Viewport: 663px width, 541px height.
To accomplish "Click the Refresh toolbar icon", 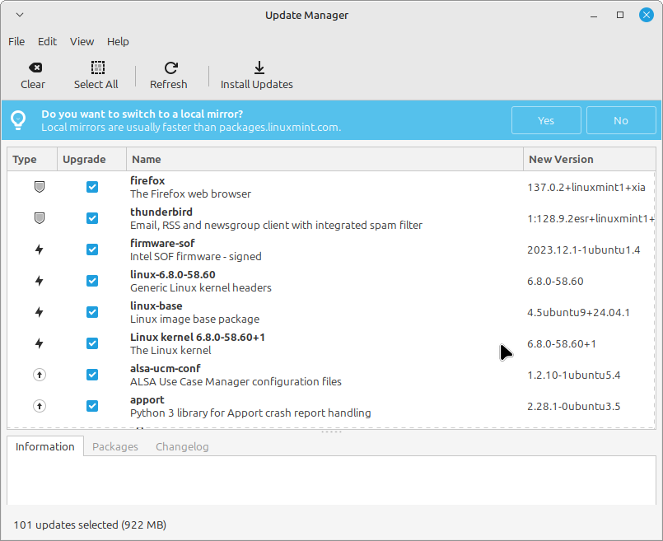I will click(x=170, y=68).
